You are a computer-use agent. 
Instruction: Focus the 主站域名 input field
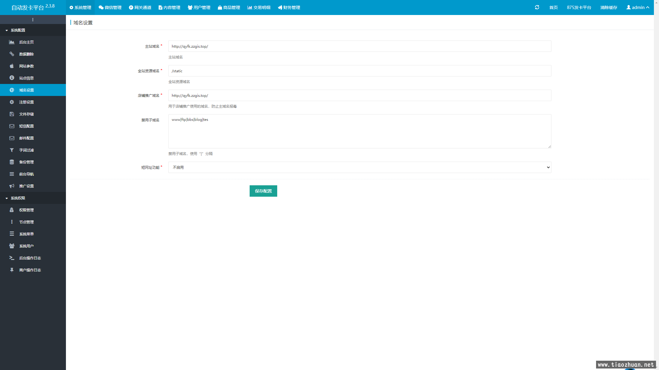[360, 46]
